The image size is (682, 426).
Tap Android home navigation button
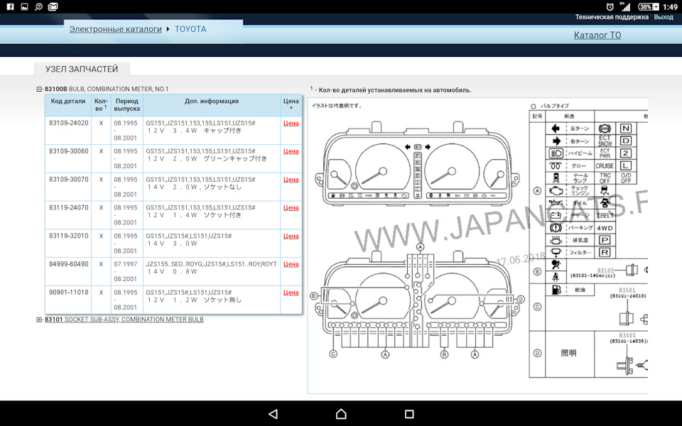(x=341, y=414)
